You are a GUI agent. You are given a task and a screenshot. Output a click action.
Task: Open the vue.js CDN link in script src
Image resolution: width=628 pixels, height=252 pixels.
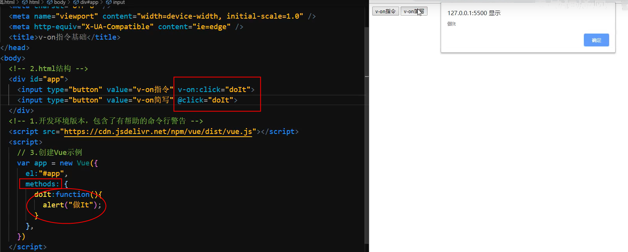[158, 132]
